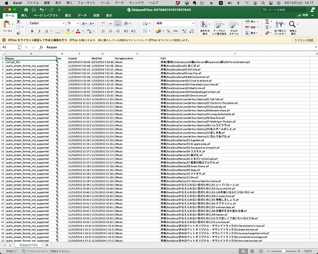Apply the cell borders button

(58, 31)
